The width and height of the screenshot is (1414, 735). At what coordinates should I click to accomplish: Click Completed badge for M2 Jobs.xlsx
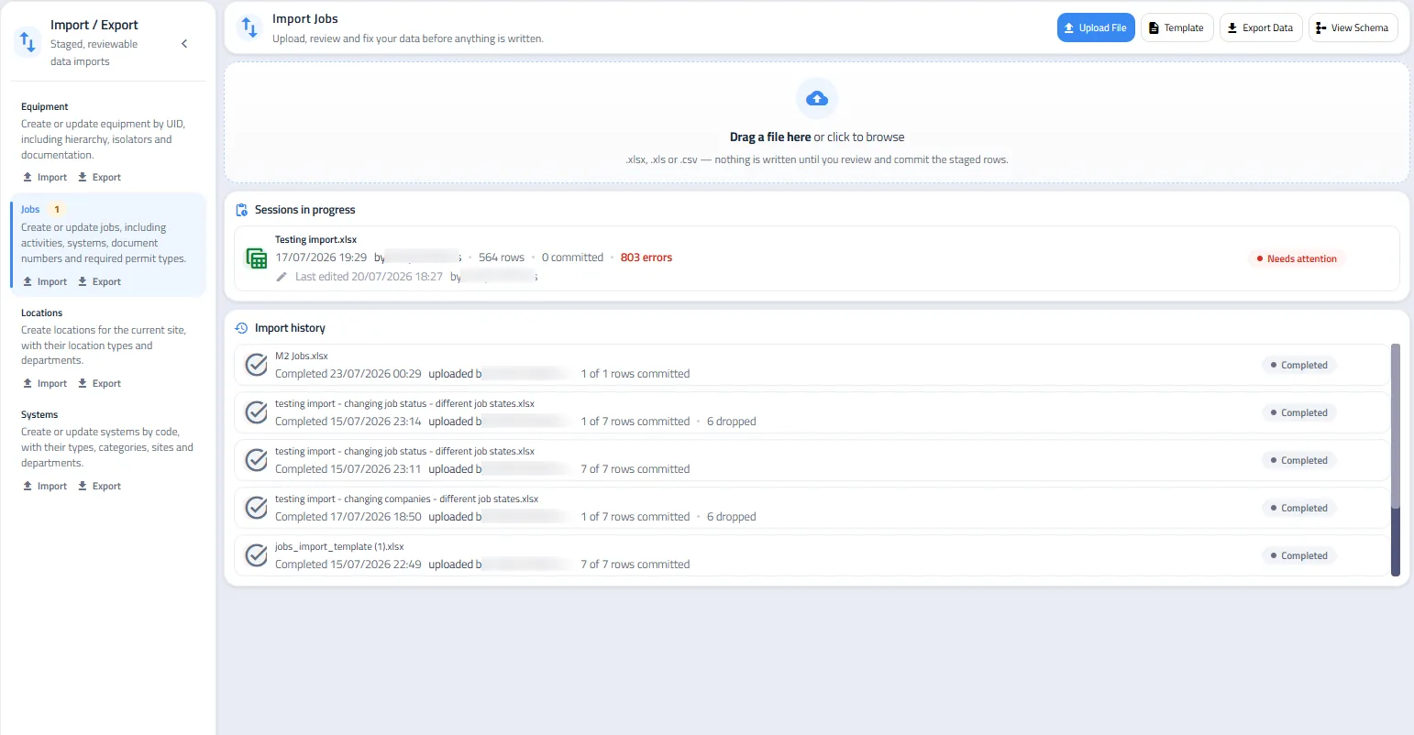click(x=1298, y=365)
